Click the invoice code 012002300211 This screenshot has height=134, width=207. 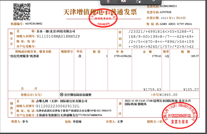coord(168,6)
